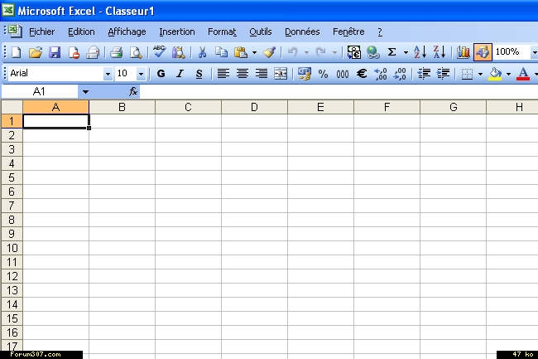Screen dimensions: 538x359
Task: Select entire column D by header
Action: pyautogui.click(x=254, y=107)
